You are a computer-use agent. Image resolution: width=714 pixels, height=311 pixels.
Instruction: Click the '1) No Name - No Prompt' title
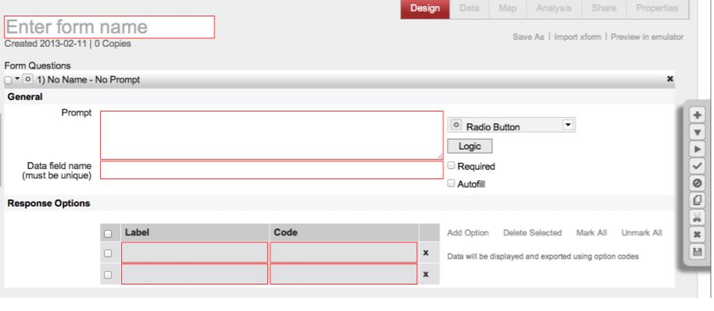(88, 80)
